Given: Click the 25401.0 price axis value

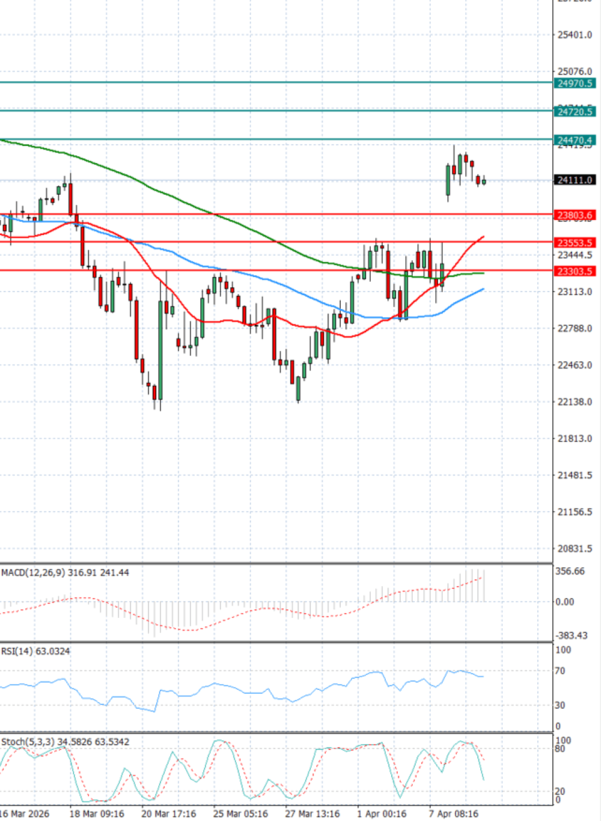Looking at the screenshot, I should [575, 35].
